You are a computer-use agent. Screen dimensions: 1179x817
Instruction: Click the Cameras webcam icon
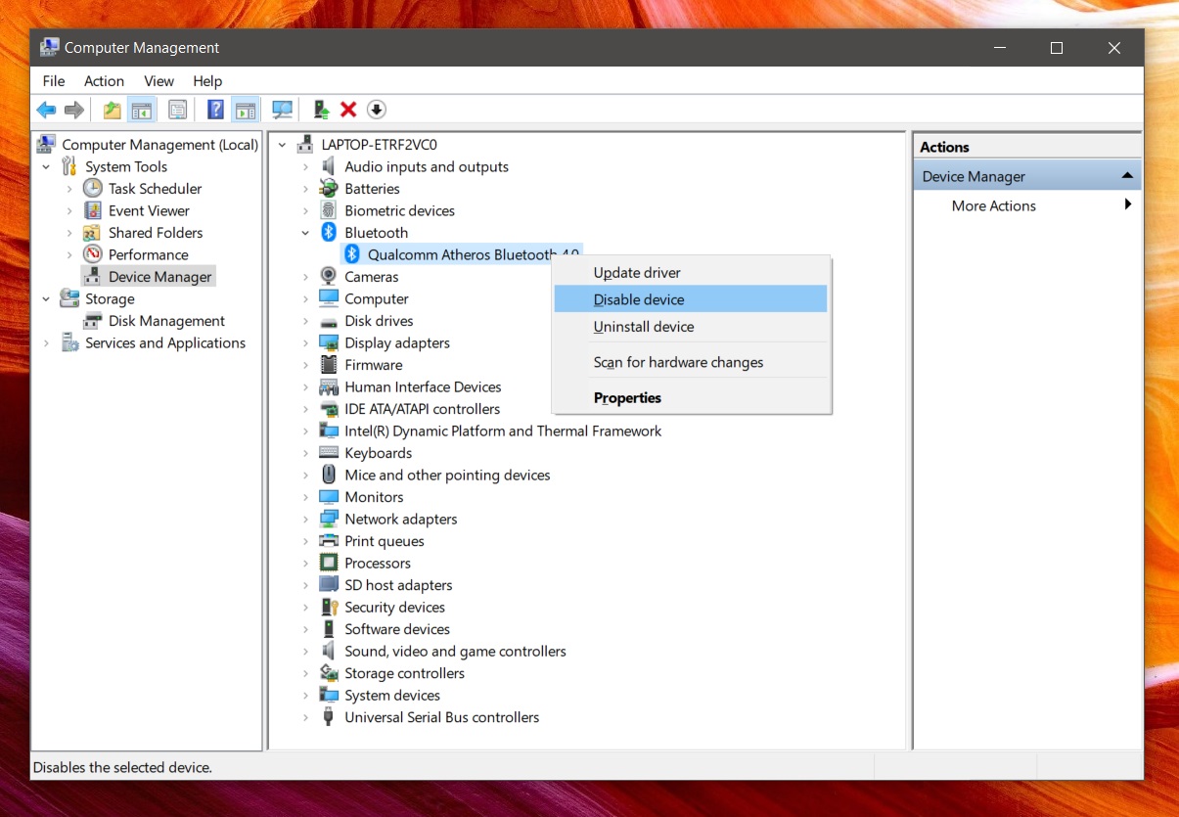point(329,277)
